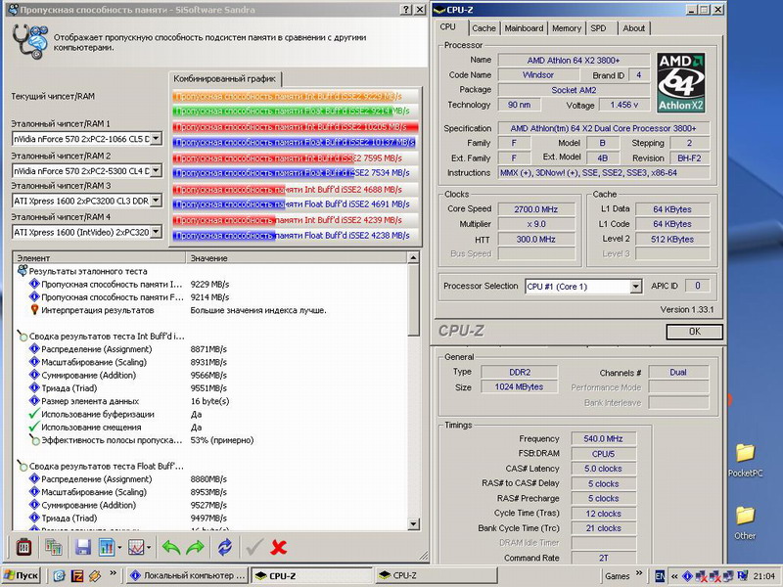The image size is (783, 587).
Task: Open the SPD tab in CPU-Z
Action: (598, 28)
